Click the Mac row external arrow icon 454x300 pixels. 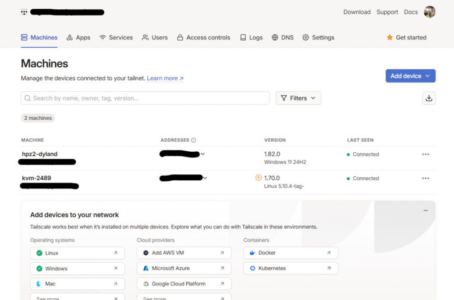(115, 284)
